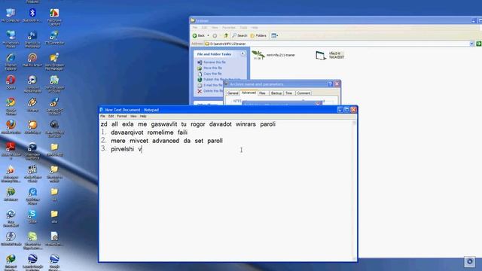Image resolution: width=482 pixels, height=271 pixels.
Task: Open the View menu in Notepad
Action: (x=133, y=116)
